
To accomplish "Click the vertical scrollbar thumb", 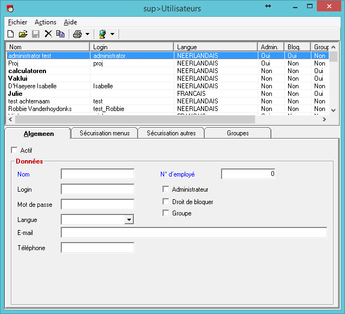I will tap(333, 57).
